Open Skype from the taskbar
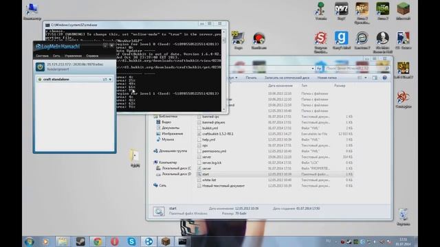This screenshot has height=247, width=440. click(x=131, y=242)
